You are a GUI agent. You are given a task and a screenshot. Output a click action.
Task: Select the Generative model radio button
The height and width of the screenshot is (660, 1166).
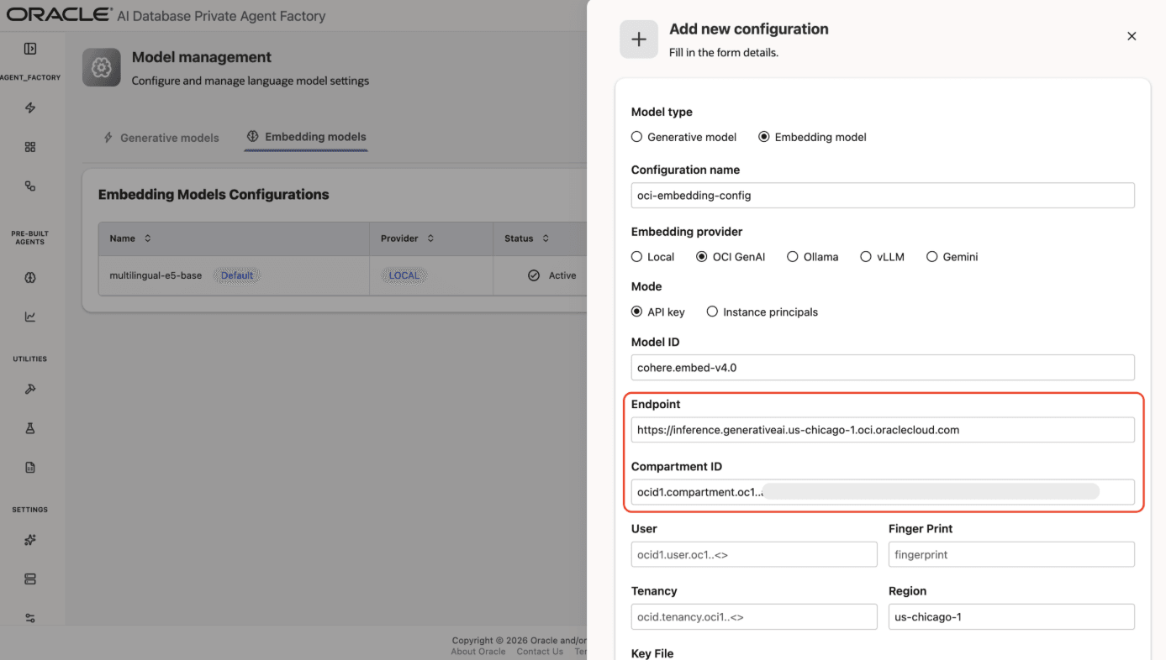[637, 137]
